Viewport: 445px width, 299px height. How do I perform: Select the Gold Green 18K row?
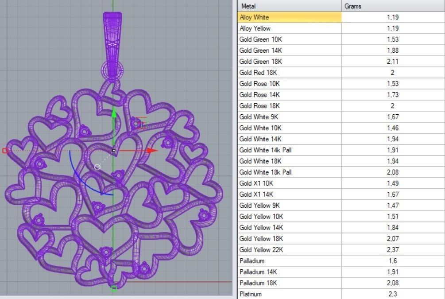coord(341,62)
